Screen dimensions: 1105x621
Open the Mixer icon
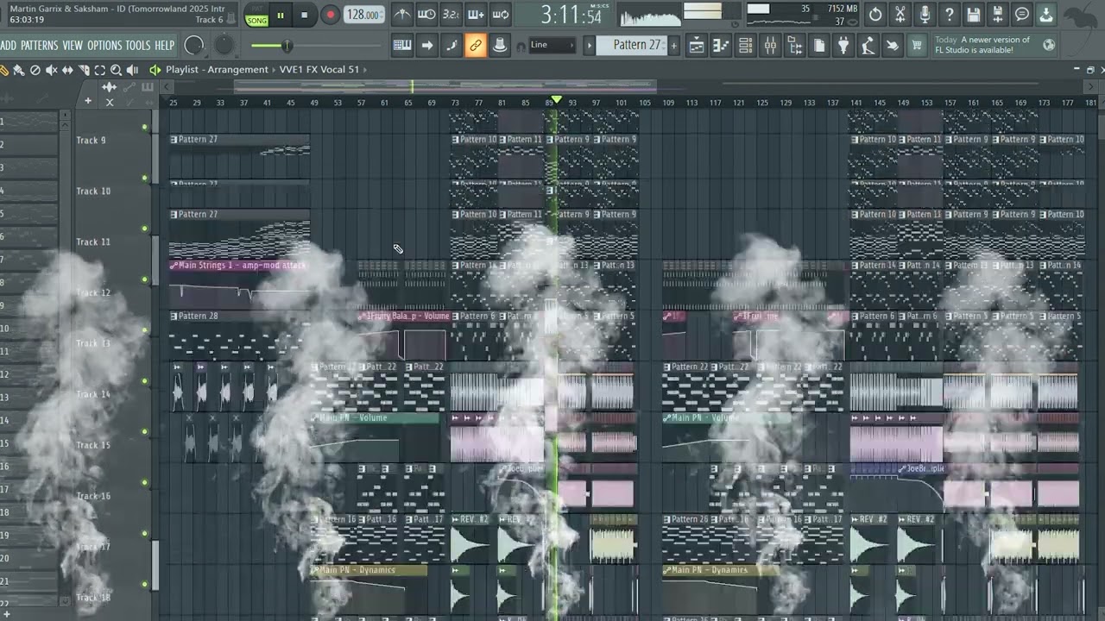click(x=770, y=45)
